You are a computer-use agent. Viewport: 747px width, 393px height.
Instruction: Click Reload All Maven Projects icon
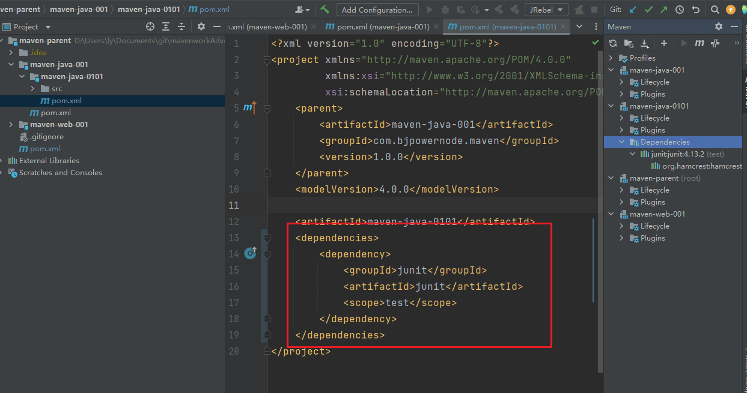[x=613, y=43]
